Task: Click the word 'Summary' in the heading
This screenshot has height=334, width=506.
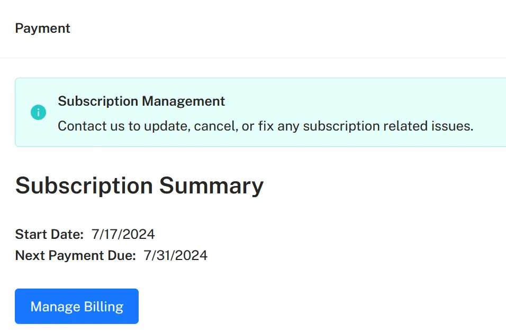Action: (x=211, y=187)
